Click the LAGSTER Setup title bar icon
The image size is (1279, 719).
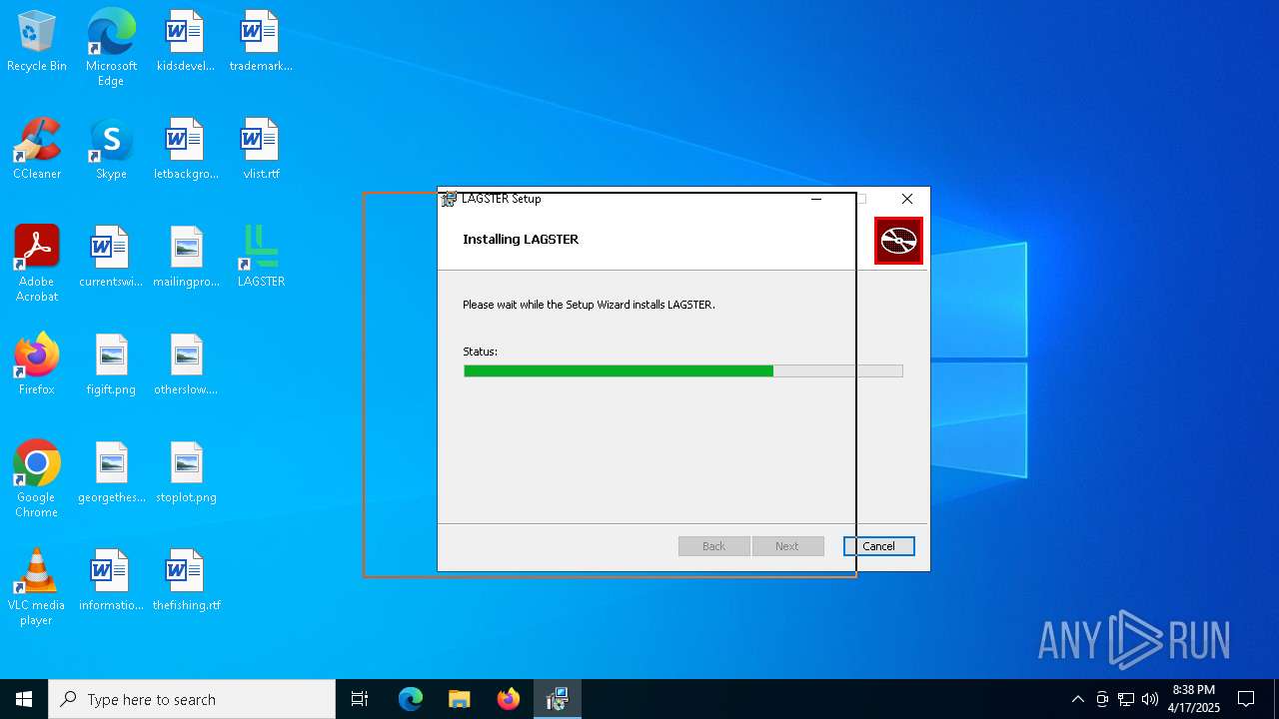(450, 199)
